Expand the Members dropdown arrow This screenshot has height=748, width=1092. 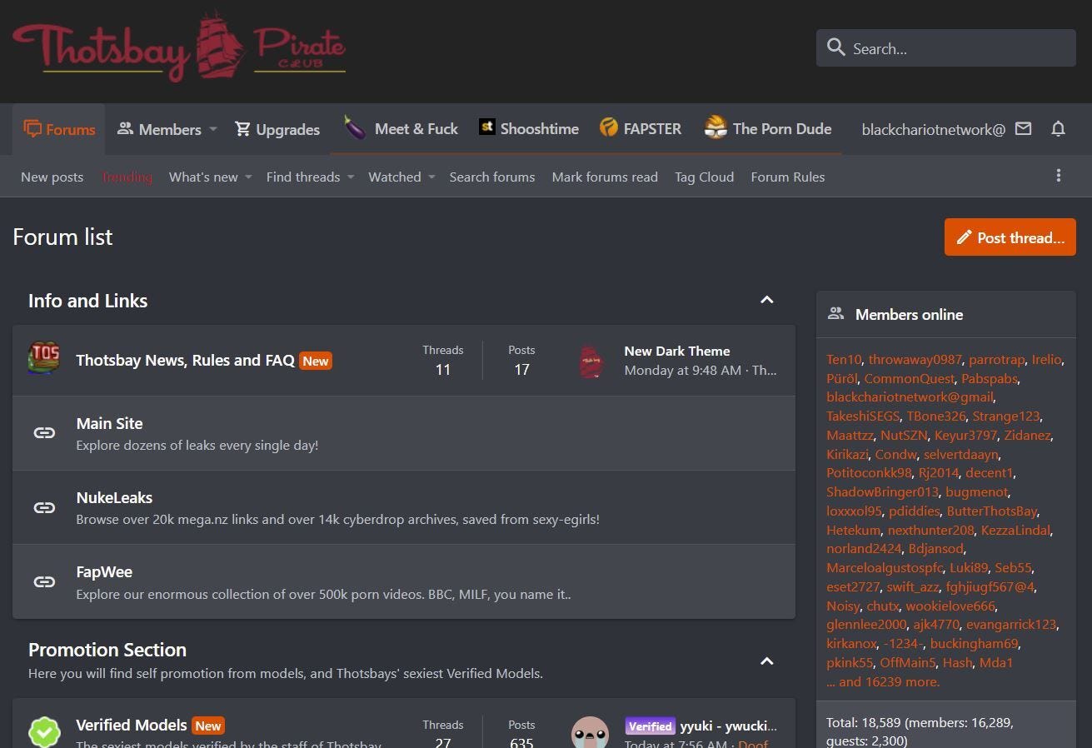tap(213, 129)
